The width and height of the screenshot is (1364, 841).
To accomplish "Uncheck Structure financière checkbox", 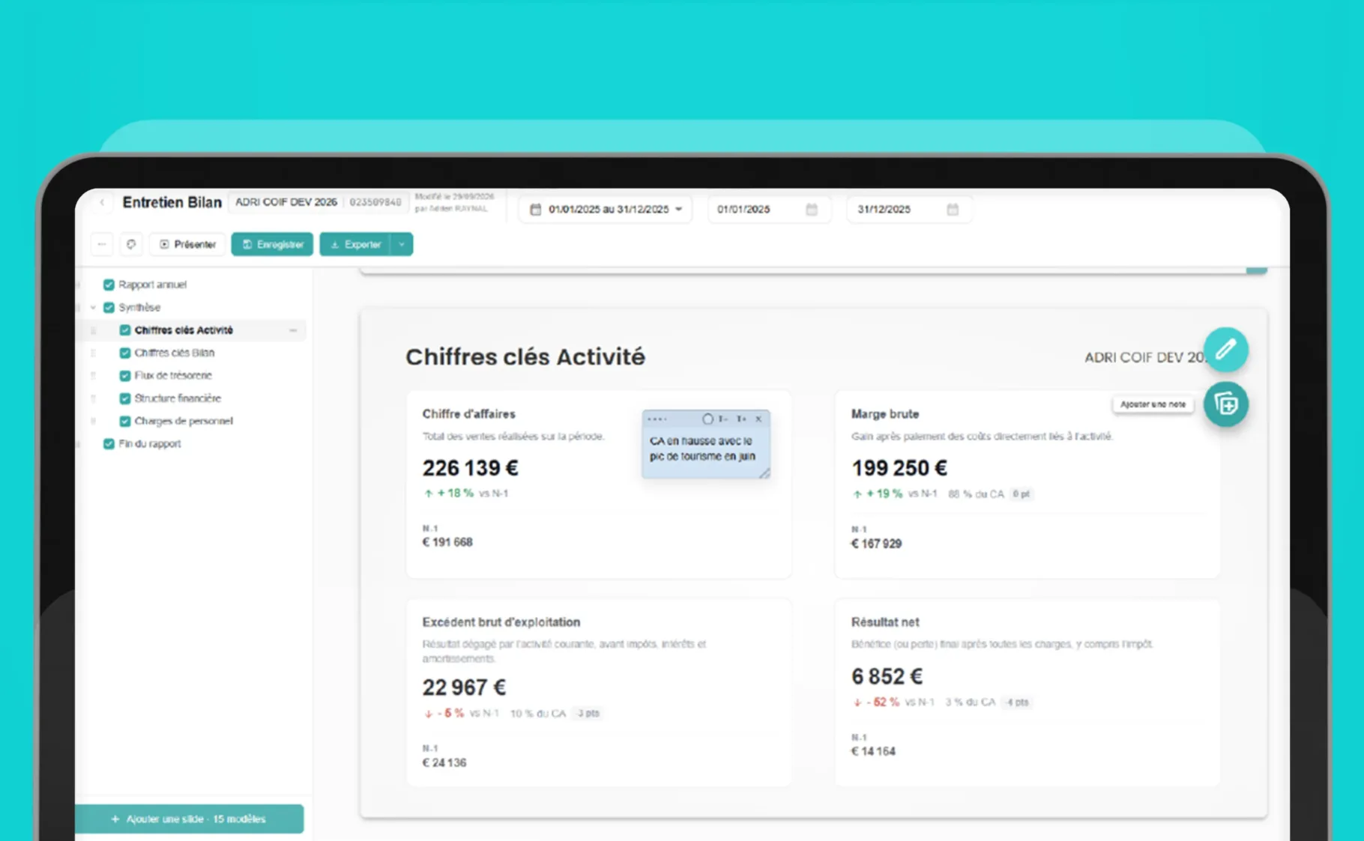I will (125, 398).
